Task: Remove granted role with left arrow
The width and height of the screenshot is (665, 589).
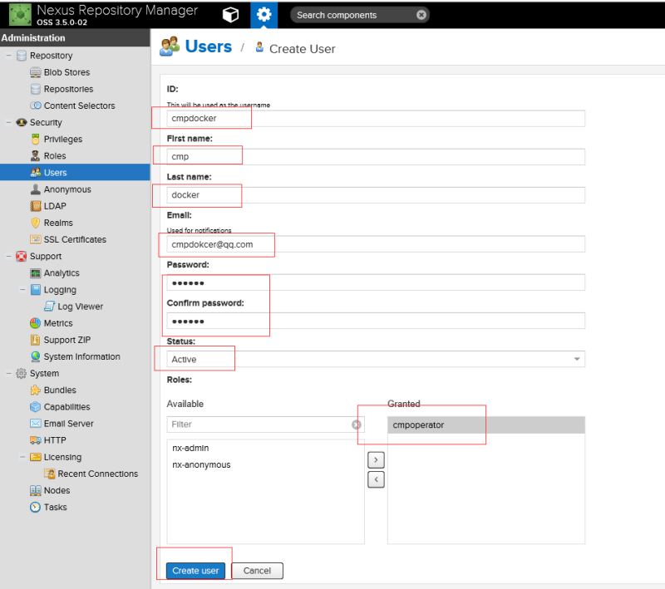Action: [x=376, y=479]
